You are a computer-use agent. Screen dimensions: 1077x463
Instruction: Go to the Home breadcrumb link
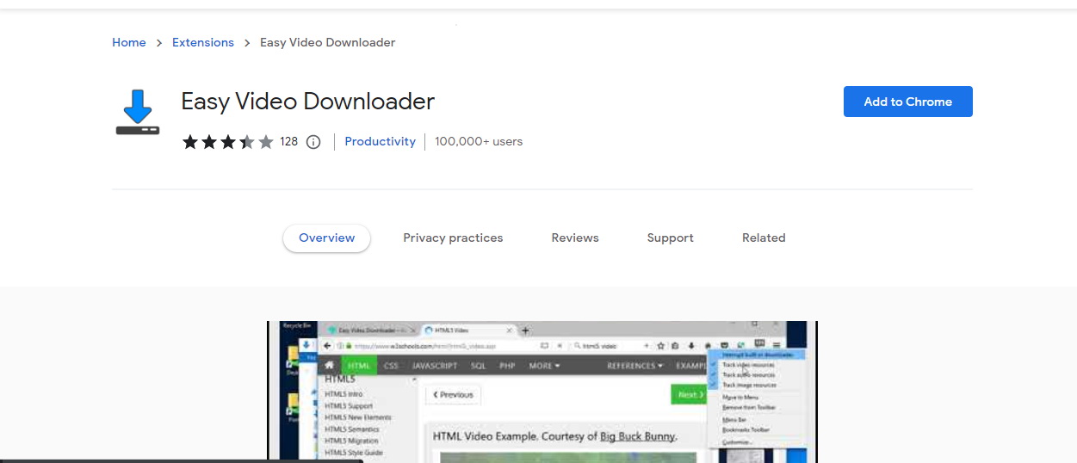coord(129,42)
